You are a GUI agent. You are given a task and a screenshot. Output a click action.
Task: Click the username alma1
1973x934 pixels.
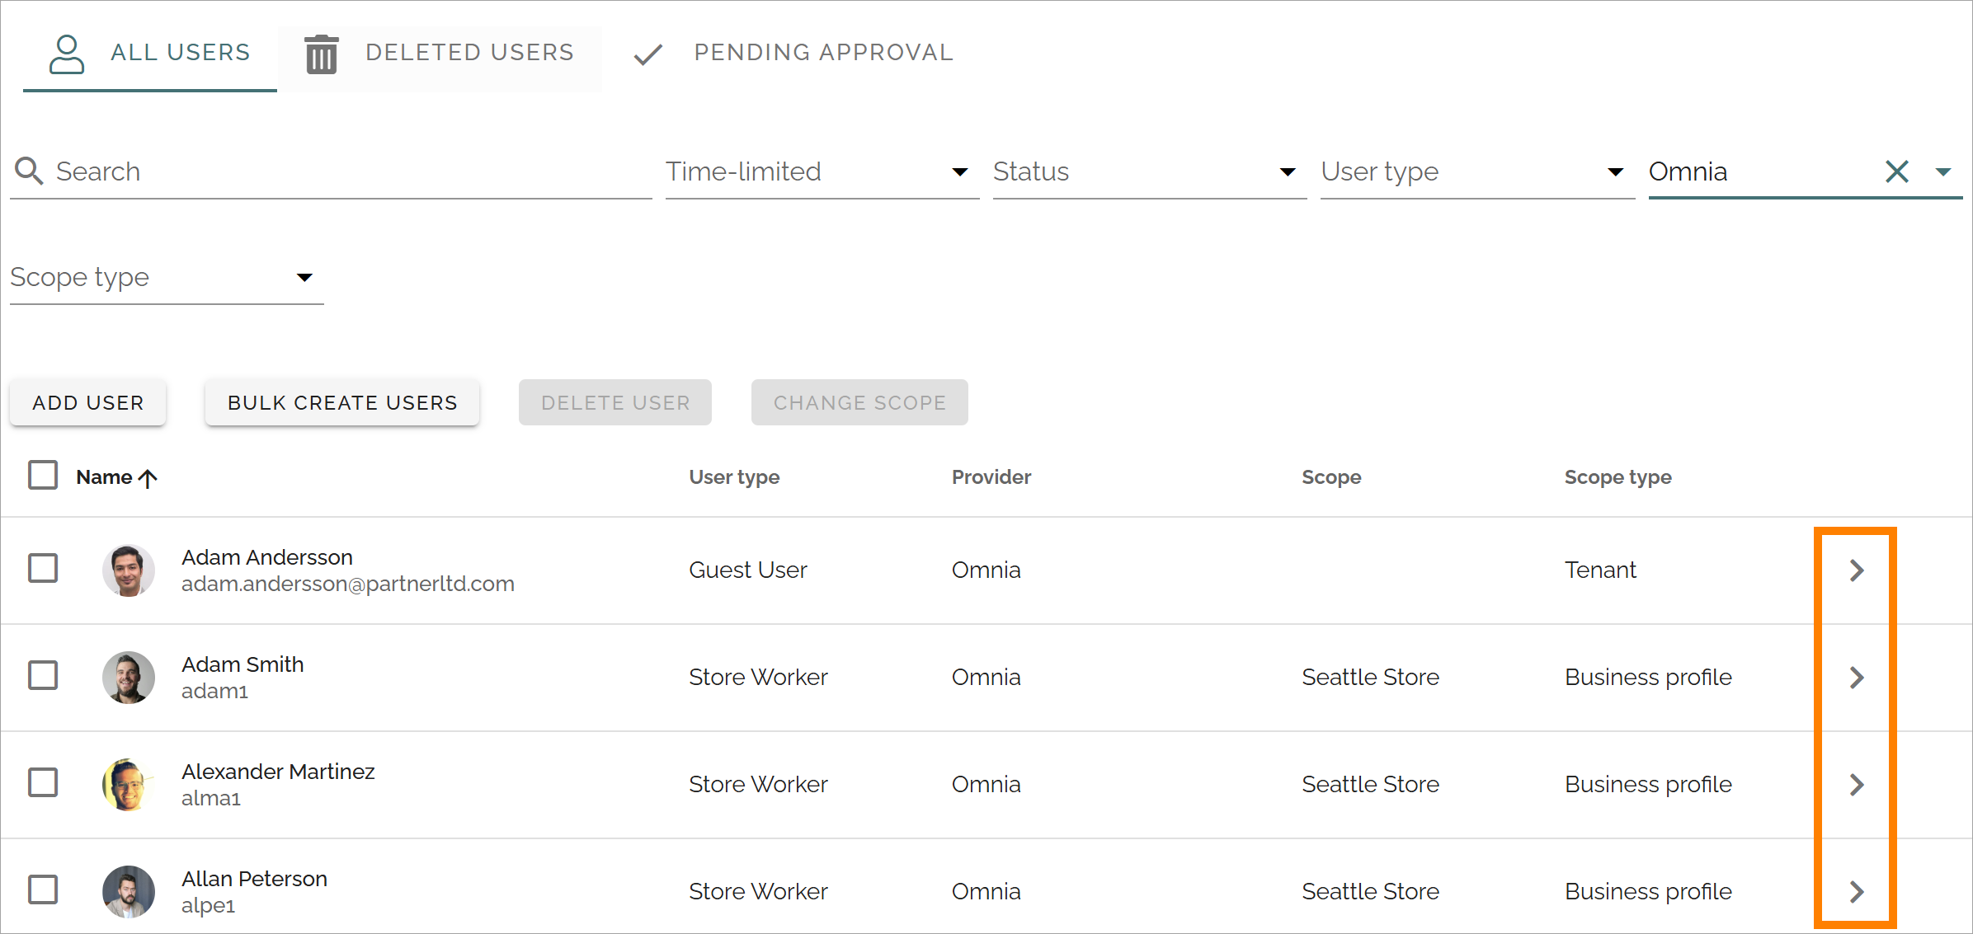point(211,798)
